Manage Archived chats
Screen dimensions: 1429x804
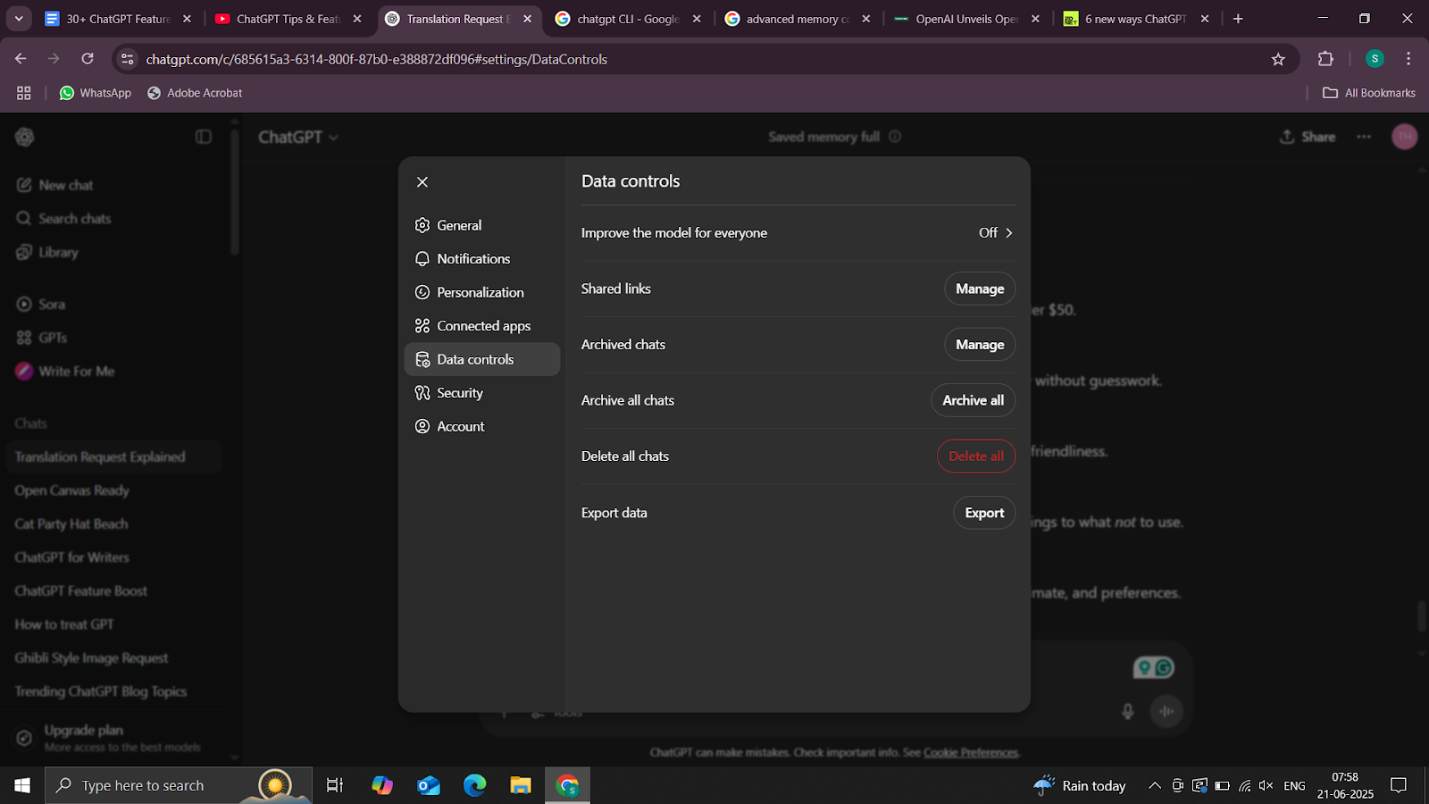[x=980, y=344]
